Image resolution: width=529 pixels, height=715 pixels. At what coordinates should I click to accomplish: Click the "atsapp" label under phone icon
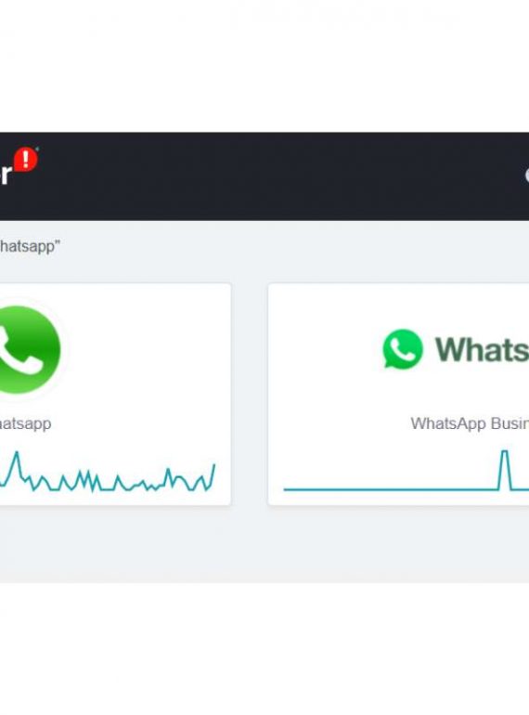click(x=25, y=423)
